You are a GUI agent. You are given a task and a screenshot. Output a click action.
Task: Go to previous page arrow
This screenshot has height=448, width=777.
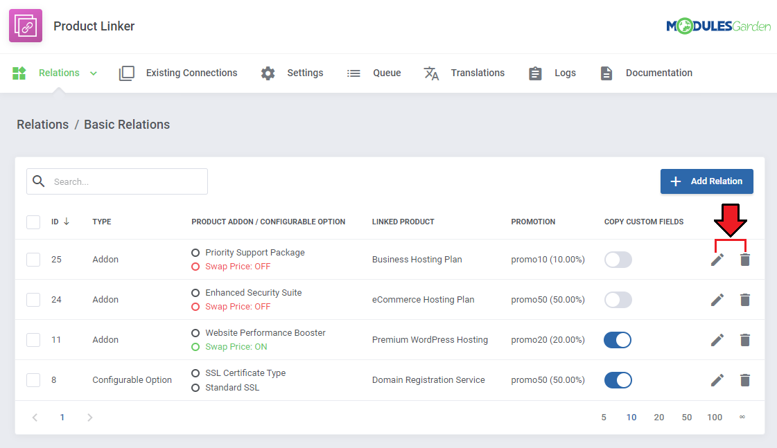(x=35, y=418)
